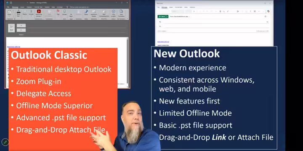303x151 pixels.
Task: Select the Message tab in Outlook Classic window
Action: (15, 7)
